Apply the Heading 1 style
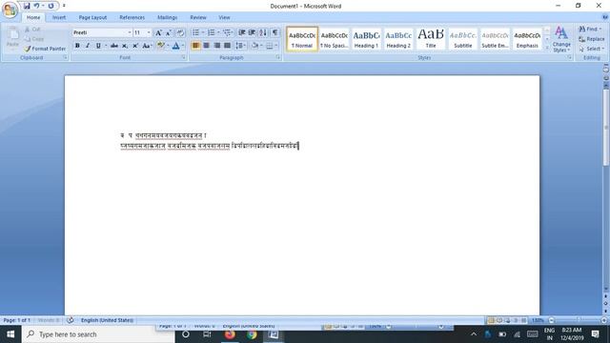The image size is (610, 343). 366,39
